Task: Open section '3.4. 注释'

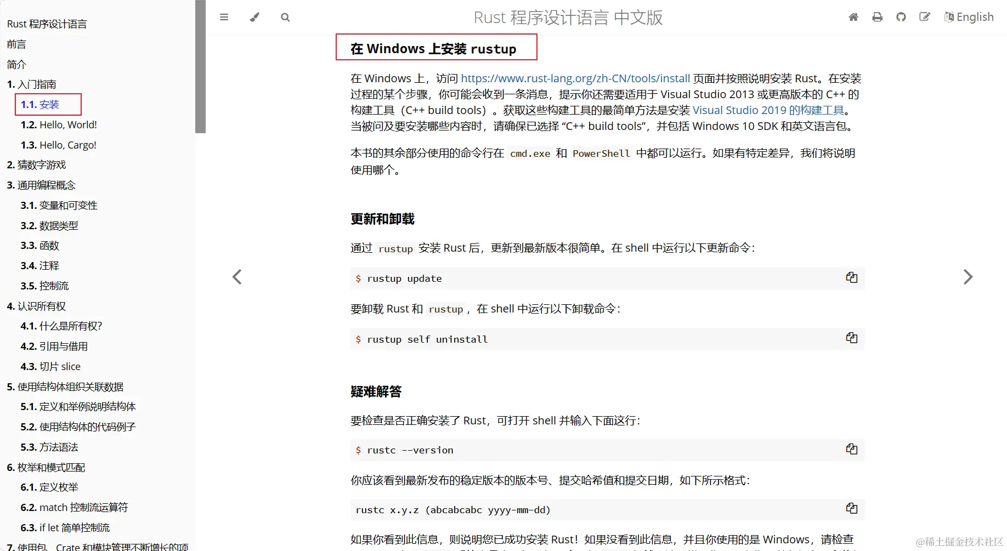Action: (x=39, y=266)
